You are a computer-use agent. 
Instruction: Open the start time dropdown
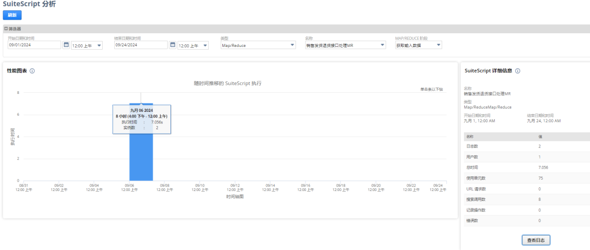86,45
